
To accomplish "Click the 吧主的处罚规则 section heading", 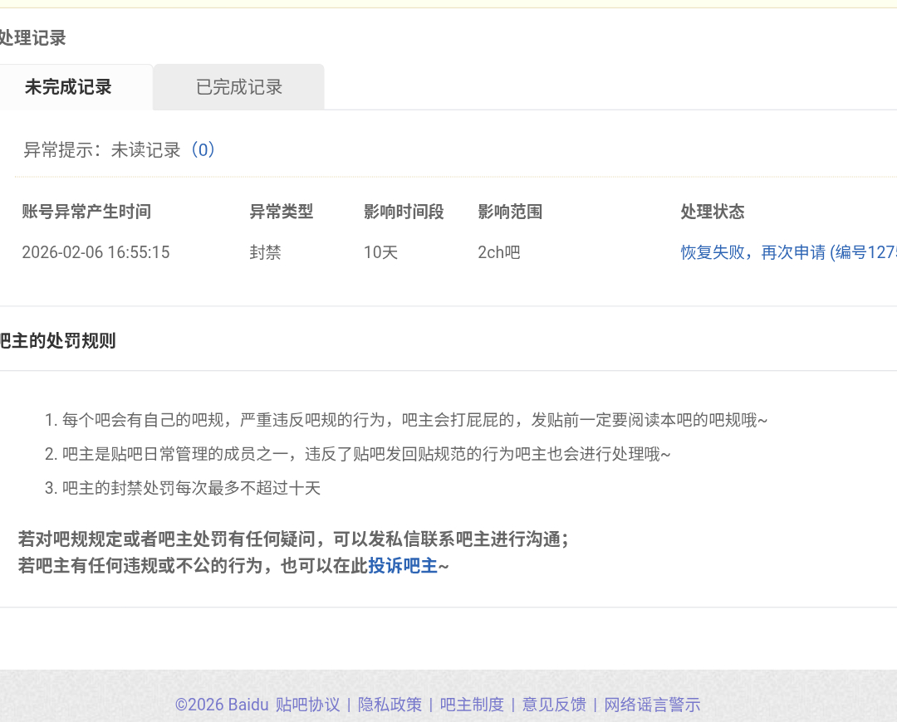I will pos(56,340).
